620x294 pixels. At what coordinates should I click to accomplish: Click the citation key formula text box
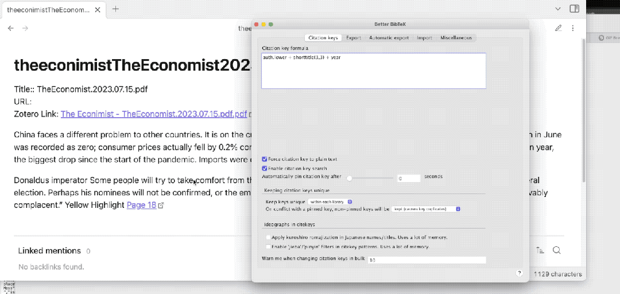373,71
